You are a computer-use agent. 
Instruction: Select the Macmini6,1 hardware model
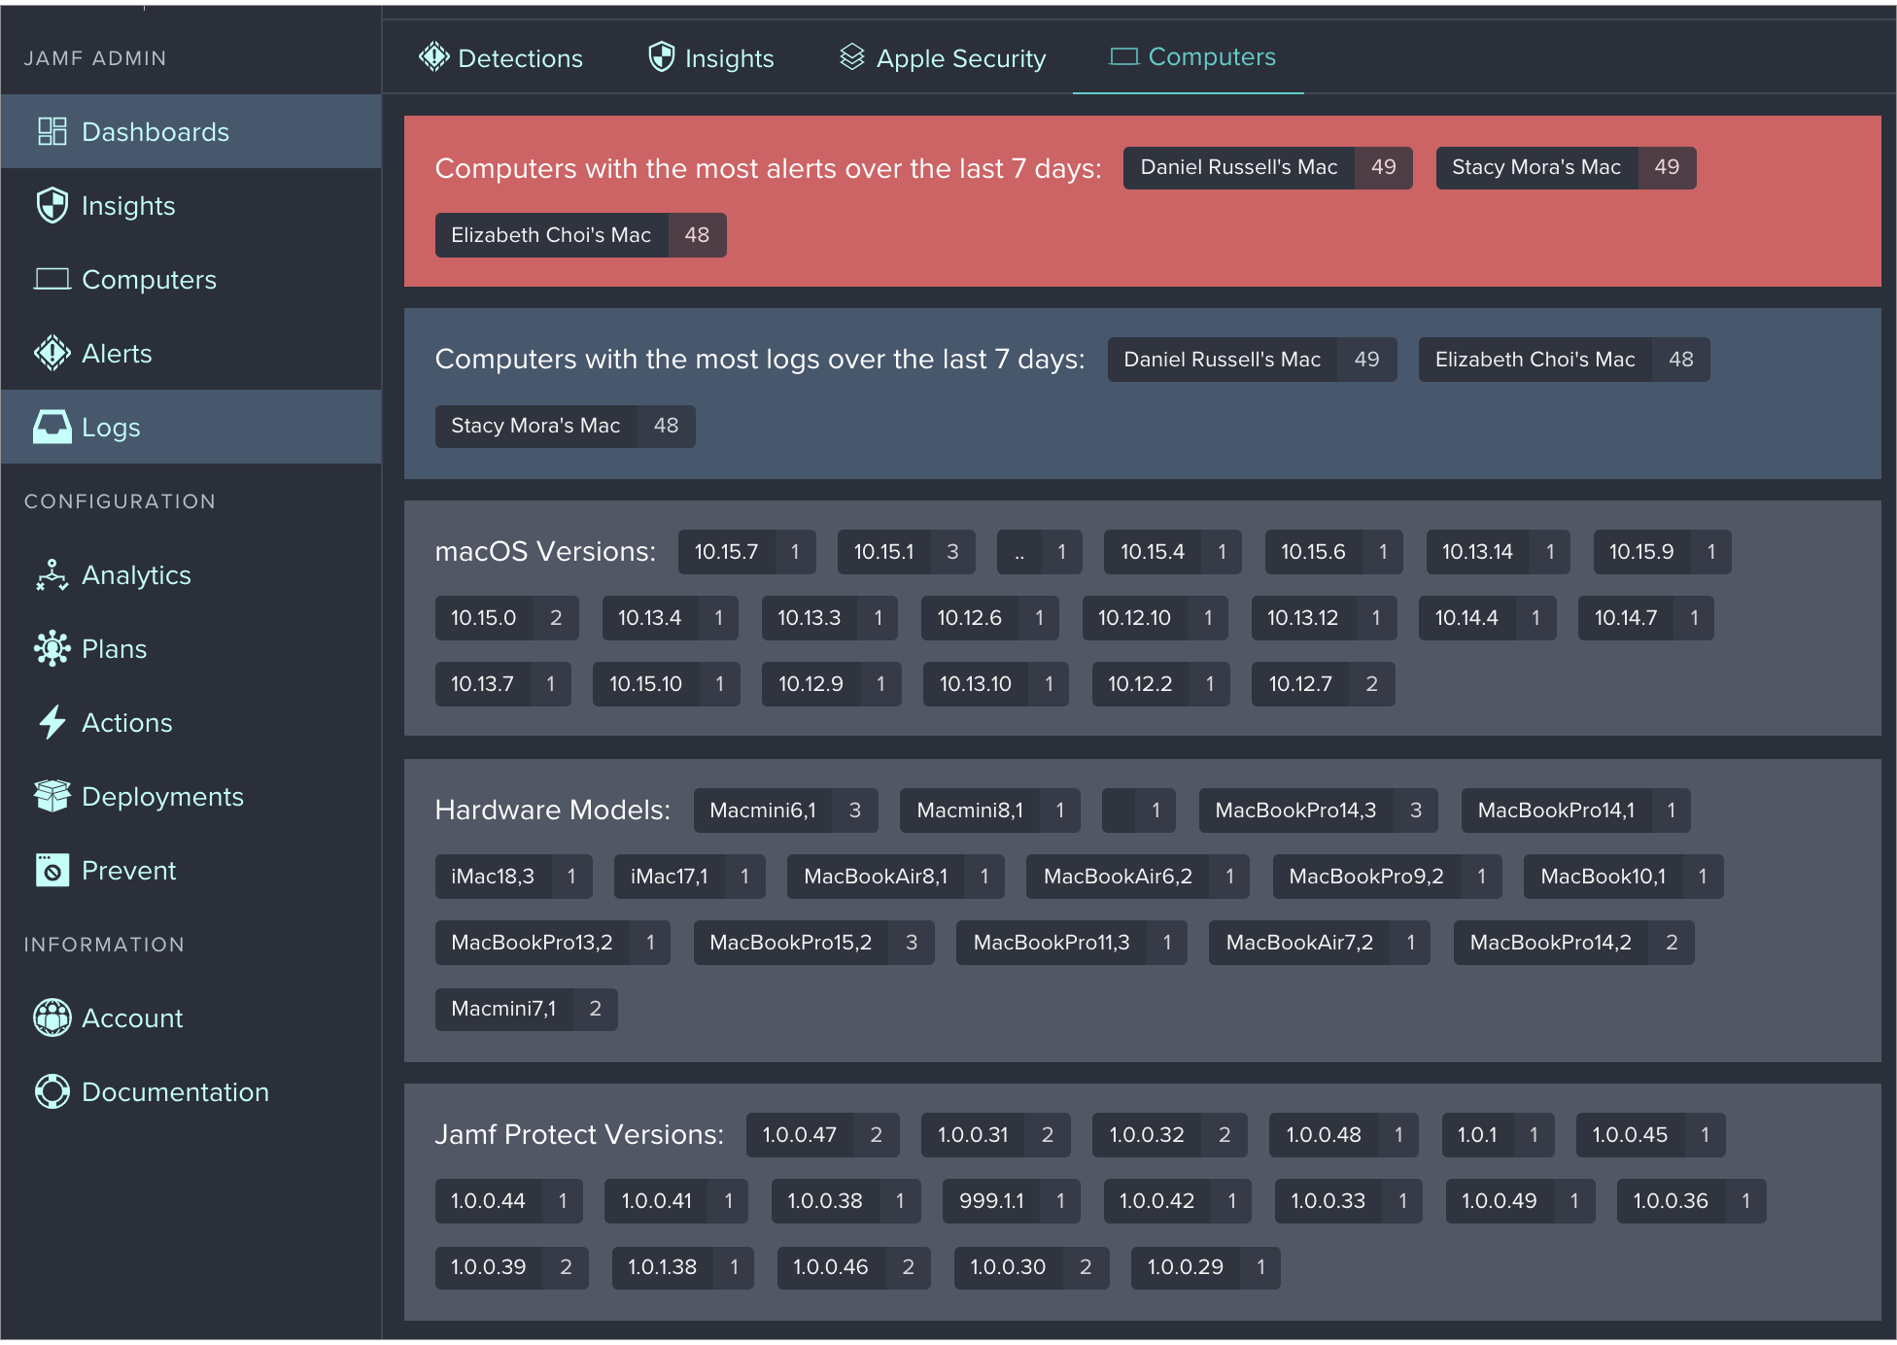785,810
